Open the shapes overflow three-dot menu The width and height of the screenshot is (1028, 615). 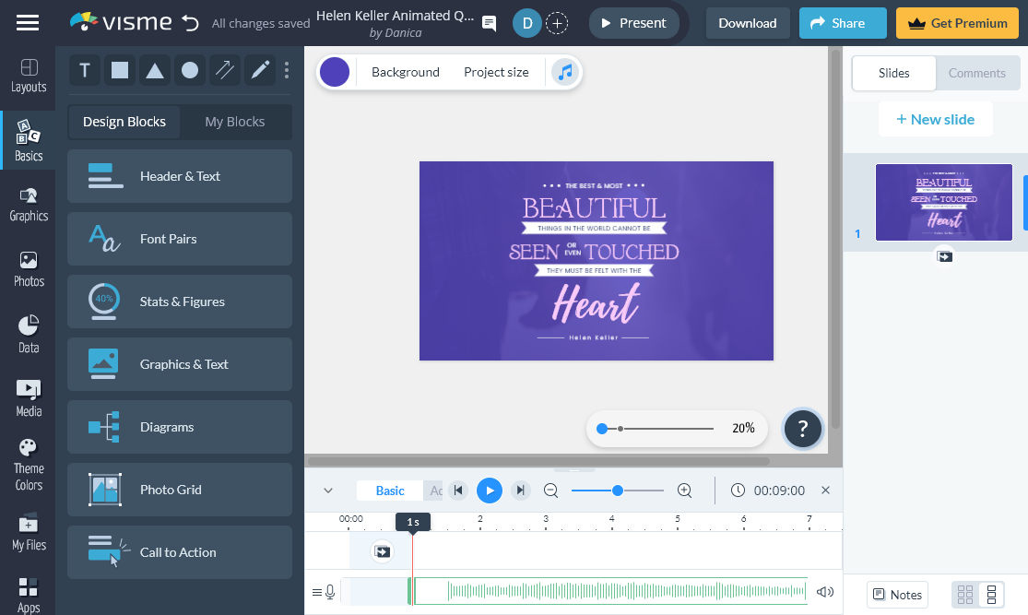286,70
